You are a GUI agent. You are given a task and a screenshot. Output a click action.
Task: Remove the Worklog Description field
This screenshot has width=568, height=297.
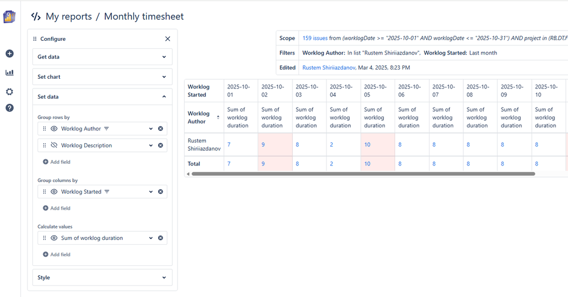point(160,145)
